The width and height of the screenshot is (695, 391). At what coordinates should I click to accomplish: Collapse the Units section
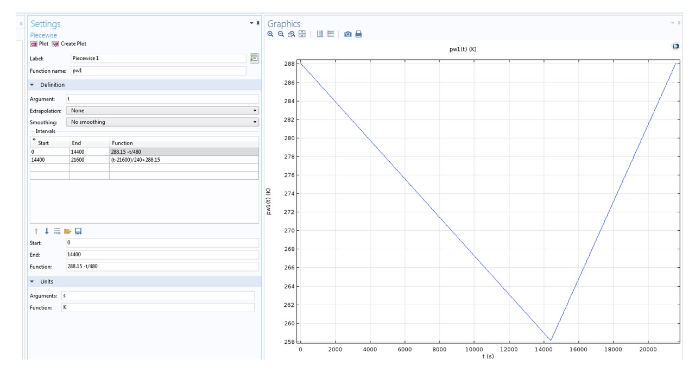point(32,282)
